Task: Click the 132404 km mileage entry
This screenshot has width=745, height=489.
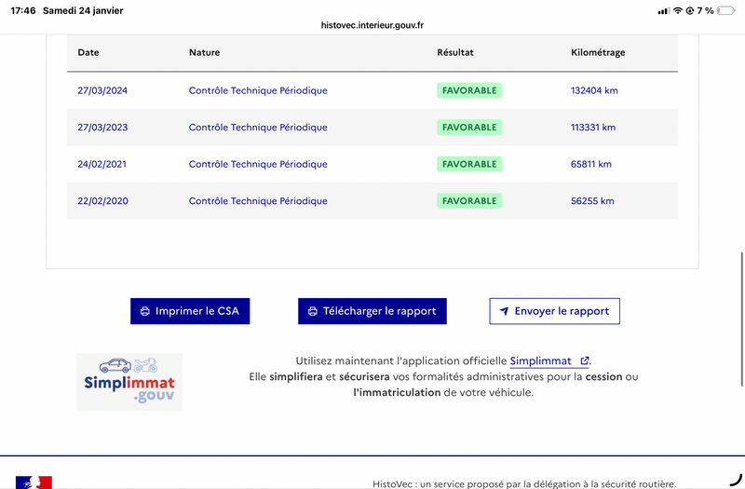Action: [594, 90]
